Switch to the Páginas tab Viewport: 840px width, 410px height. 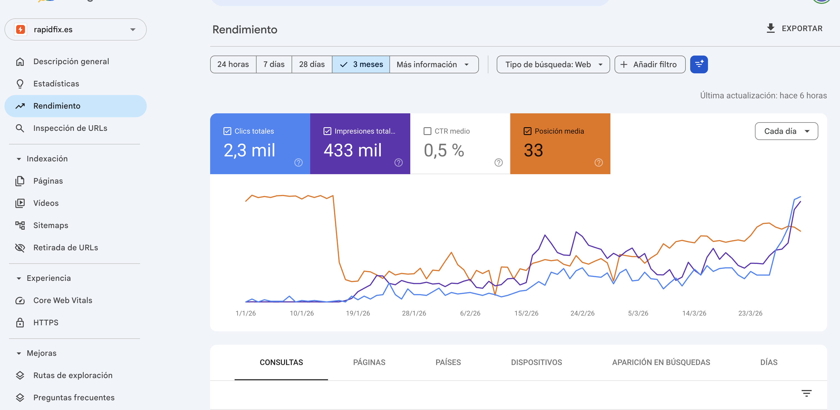pyautogui.click(x=369, y=362)
